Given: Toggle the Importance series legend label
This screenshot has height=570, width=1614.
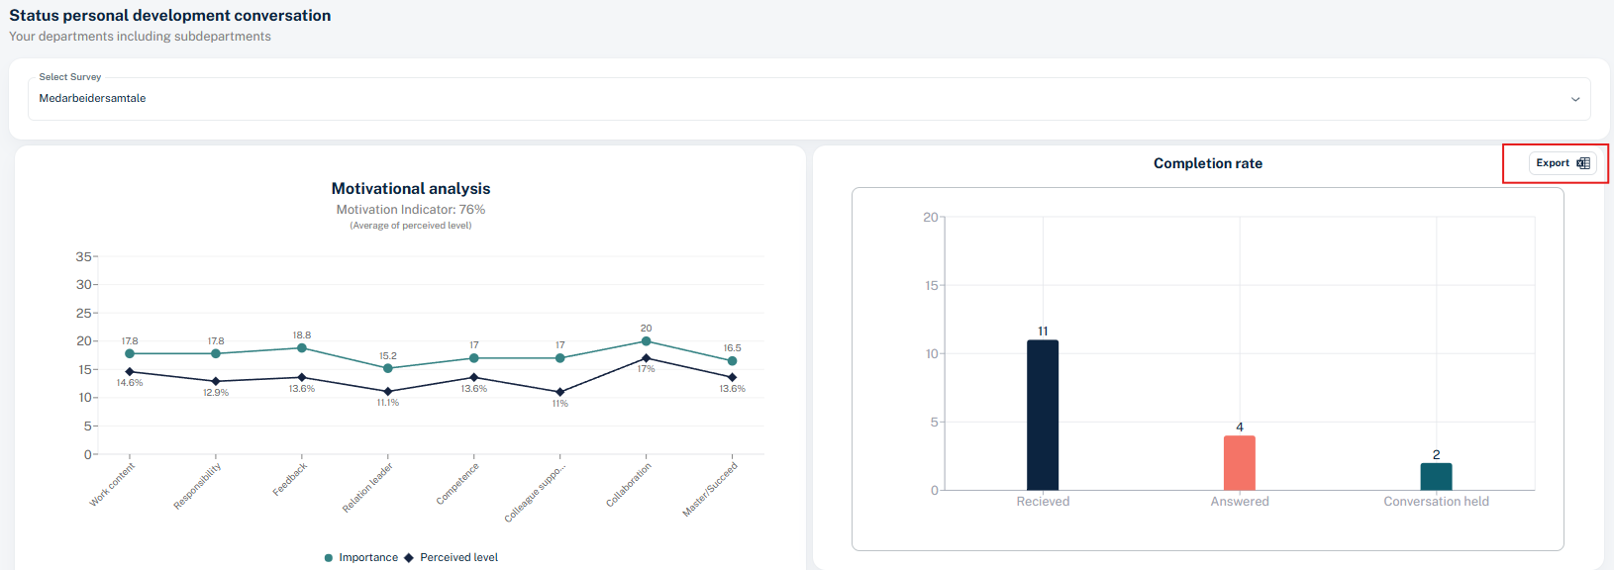Looking at the screenshot, I should click(368, 558).
